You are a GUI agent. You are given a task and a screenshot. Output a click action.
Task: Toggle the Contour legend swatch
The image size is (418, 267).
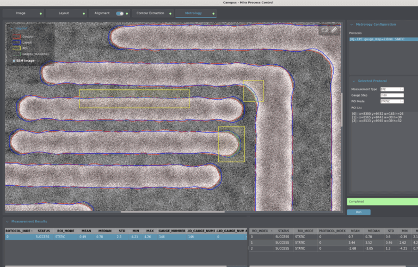coord(16,37)
